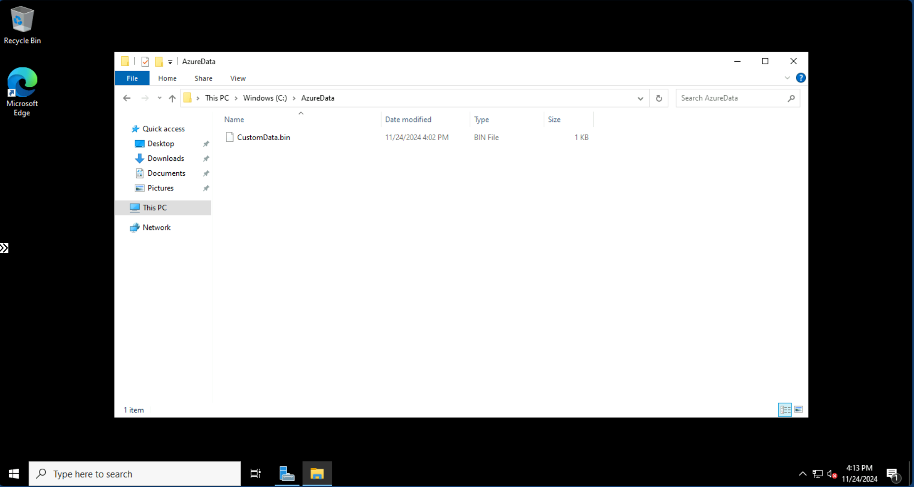Screen dimensions: 914x487
Task: Click New Folder icon in quick toolbar
Action: click(x=159, y=62)
